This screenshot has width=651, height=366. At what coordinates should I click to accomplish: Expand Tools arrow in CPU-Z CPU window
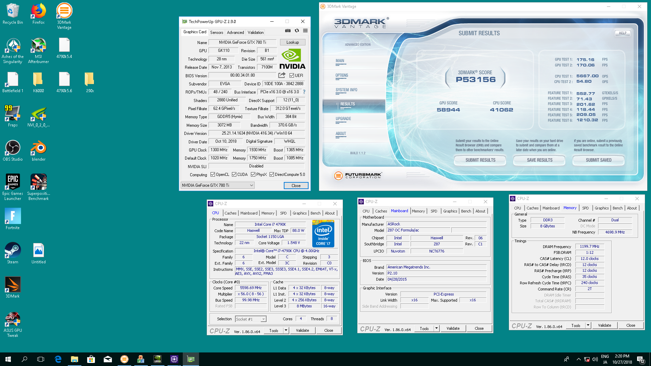tap(286, 330)
